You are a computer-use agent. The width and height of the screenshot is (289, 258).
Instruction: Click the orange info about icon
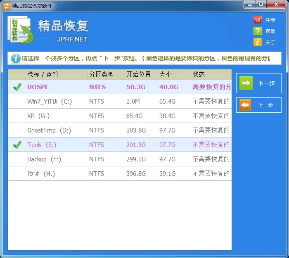click(258, 42)
